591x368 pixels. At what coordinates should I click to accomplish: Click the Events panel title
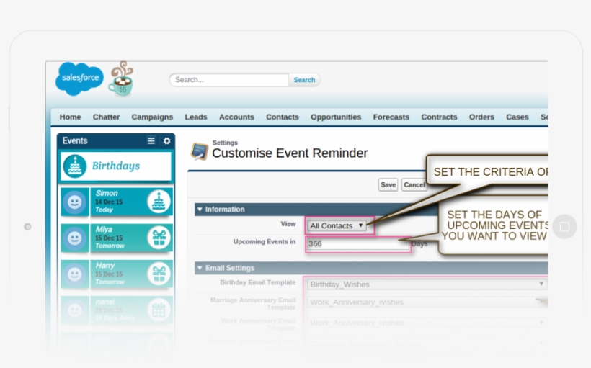pos(75,141)
